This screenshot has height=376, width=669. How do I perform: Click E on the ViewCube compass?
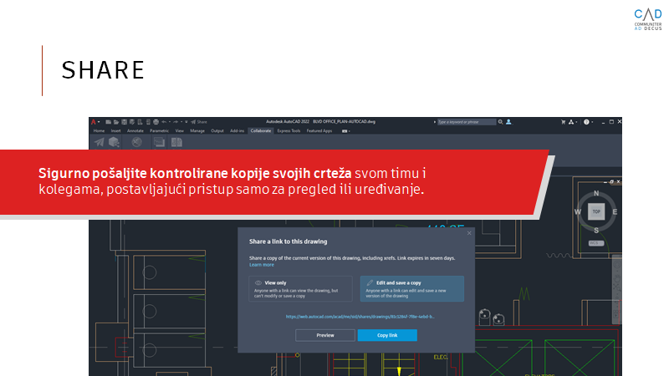(615, 211)
